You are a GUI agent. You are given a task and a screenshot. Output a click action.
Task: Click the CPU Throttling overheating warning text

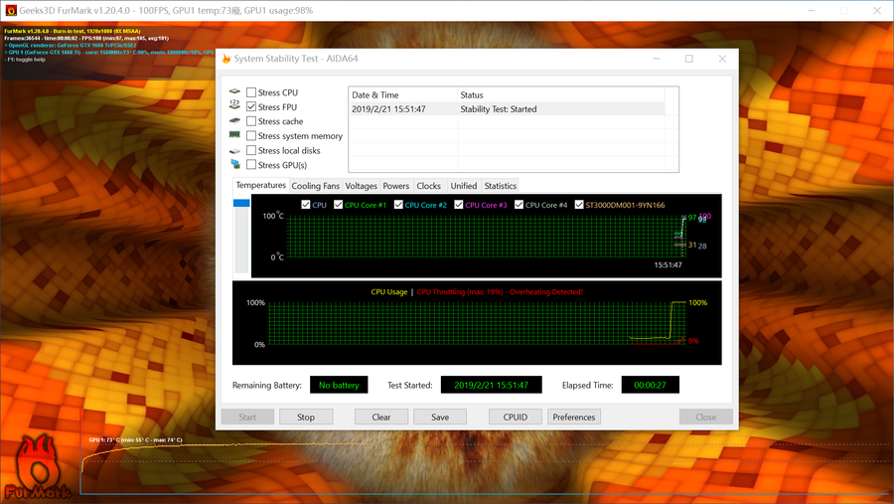500,291
